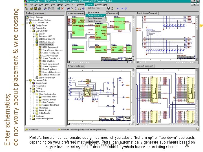Select Stepper Motor Driver folder in tree
Image resolution: width=203 pixels, height=152 pixels.
coord(51,105)
